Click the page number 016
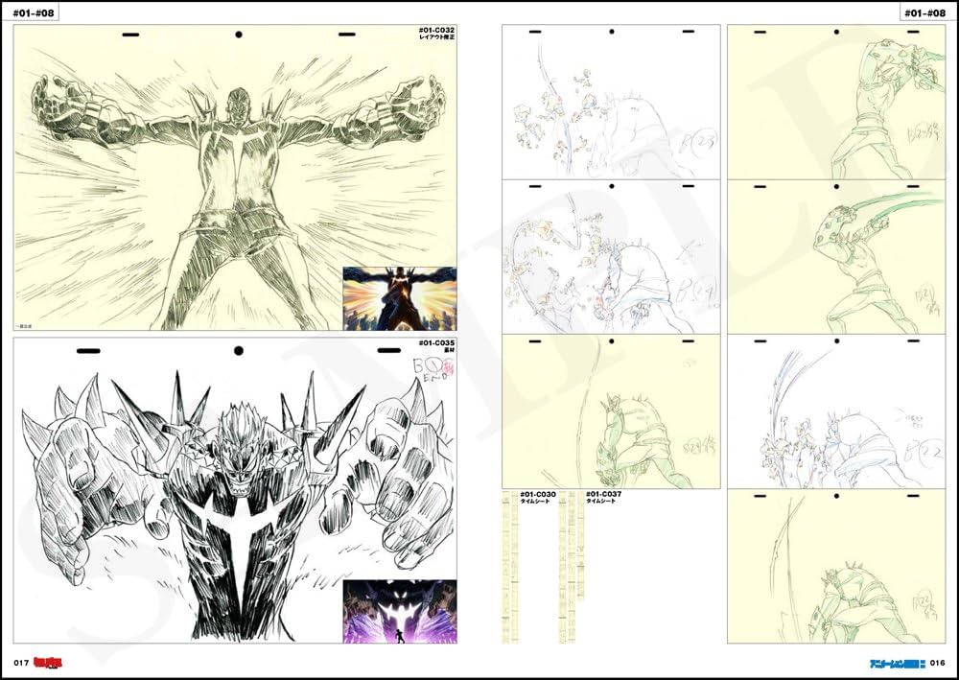This screenshot has width=959, height=680. (938, 664)
